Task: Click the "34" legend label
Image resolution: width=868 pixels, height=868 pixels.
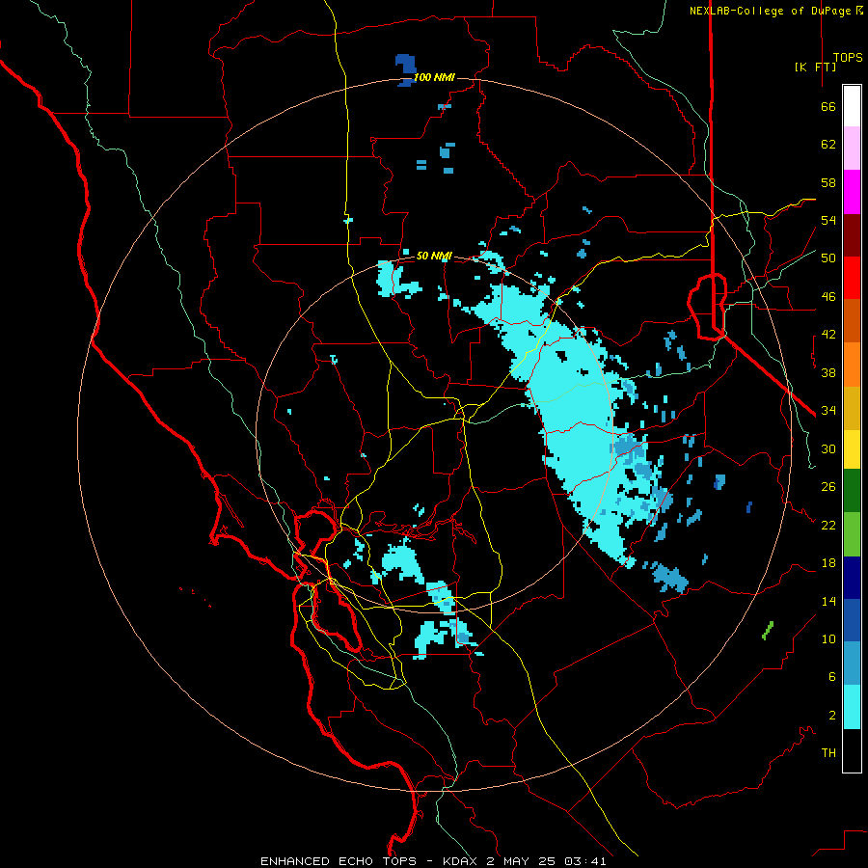Action: pos(828,410)
